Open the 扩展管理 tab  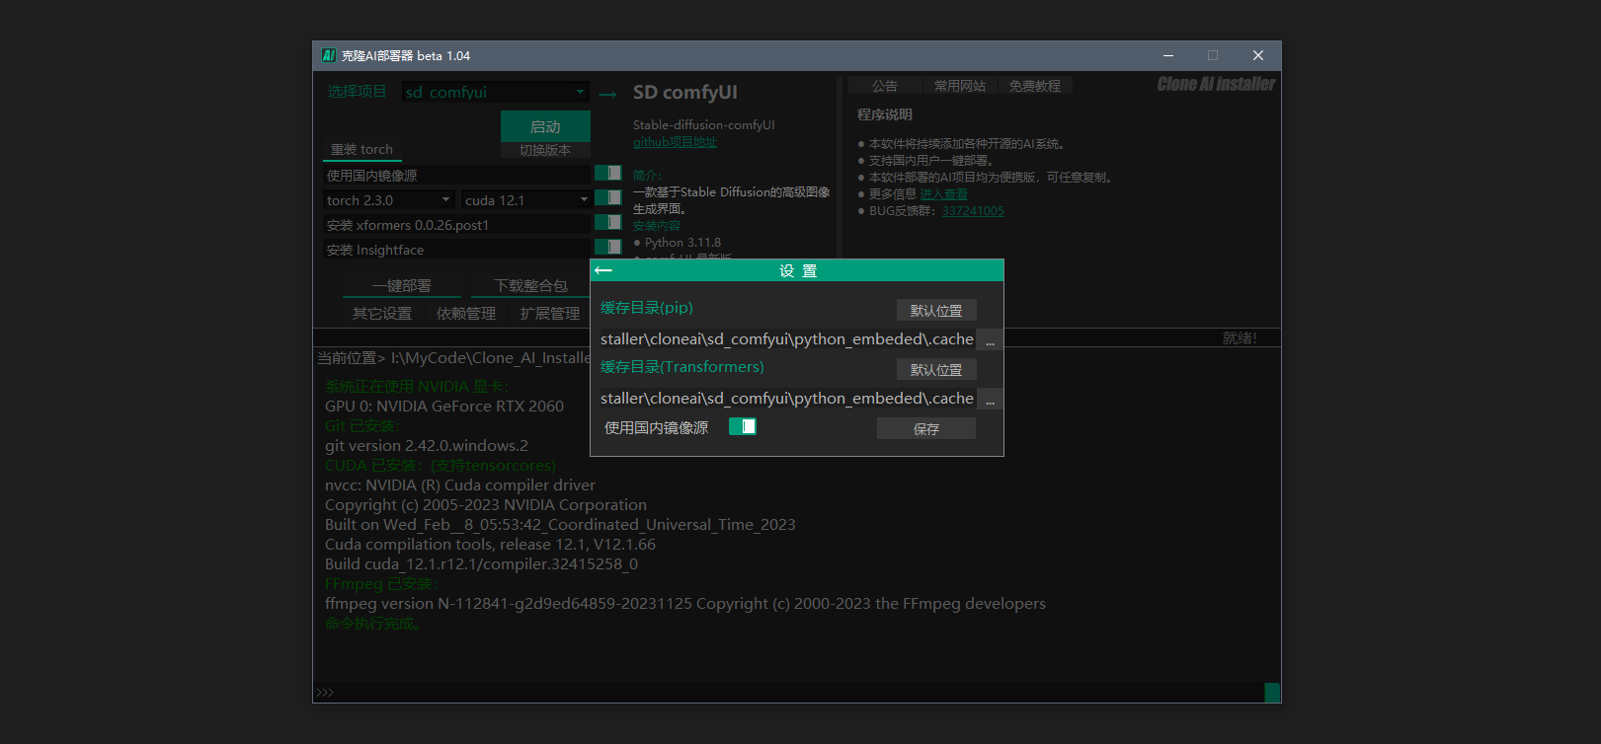pos(550,314)
